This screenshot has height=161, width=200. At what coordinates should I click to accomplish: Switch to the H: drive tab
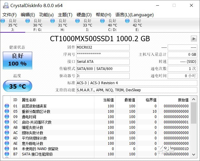pos(63,25)
